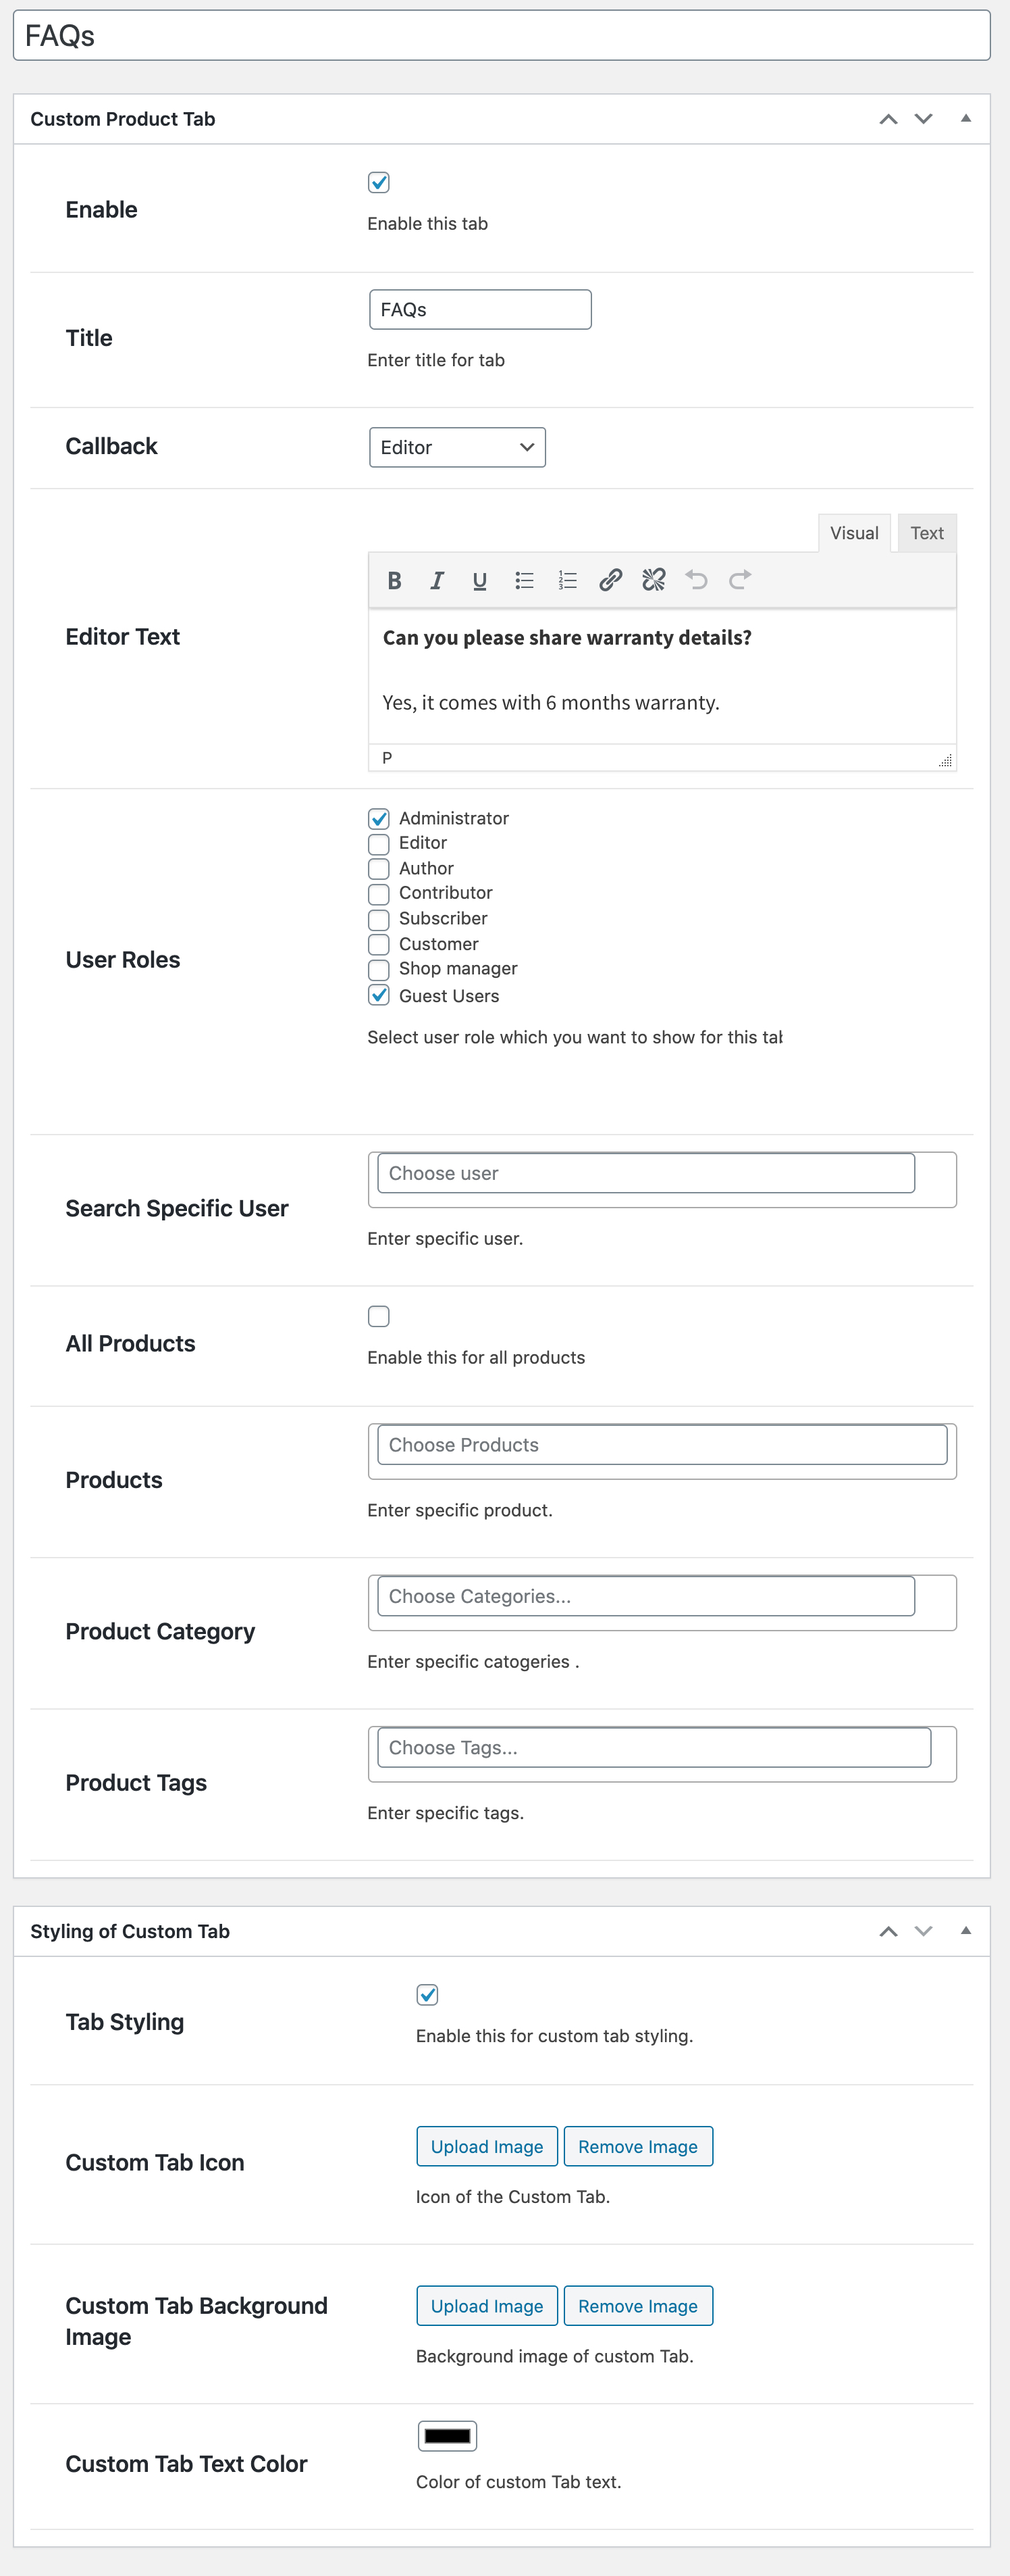This screenshot has width=1010, height=2576.
Task: Switch to the Text editor tab
Action: pyautogui.click(x=926, y=533)
